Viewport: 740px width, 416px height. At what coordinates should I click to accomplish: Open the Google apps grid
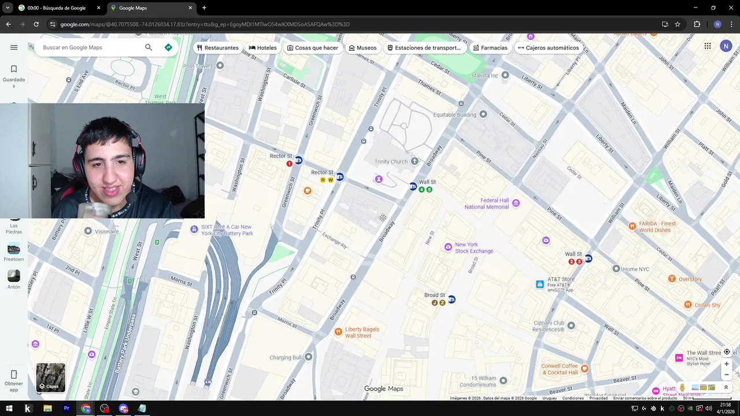pyautogui.click(x=708, y=46)
